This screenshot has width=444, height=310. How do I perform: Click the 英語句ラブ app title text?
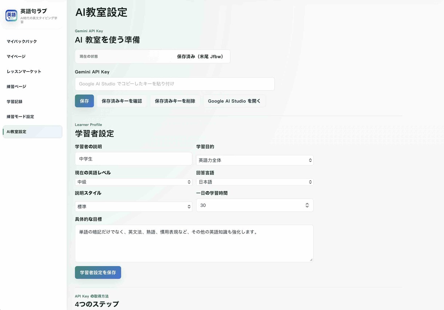click(33, 11)
